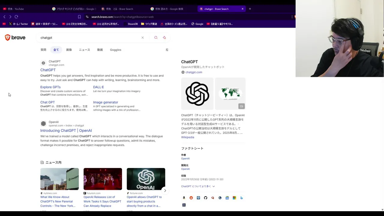The height and width of the screenshot is (216, 384).
Task: Select the 質問 search category
Action: point(43,50)
